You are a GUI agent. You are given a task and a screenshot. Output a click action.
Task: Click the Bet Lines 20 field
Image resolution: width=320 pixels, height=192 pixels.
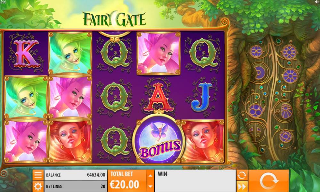coord(76,186)
